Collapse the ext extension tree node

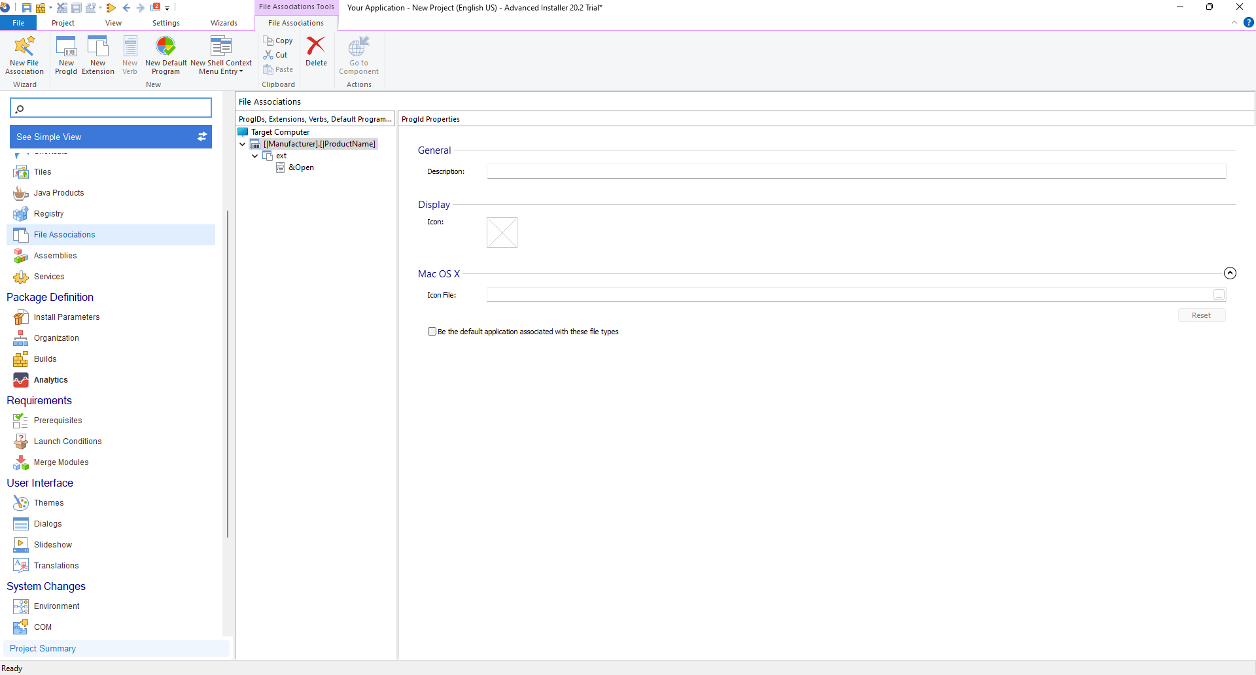tap(255, 156)
